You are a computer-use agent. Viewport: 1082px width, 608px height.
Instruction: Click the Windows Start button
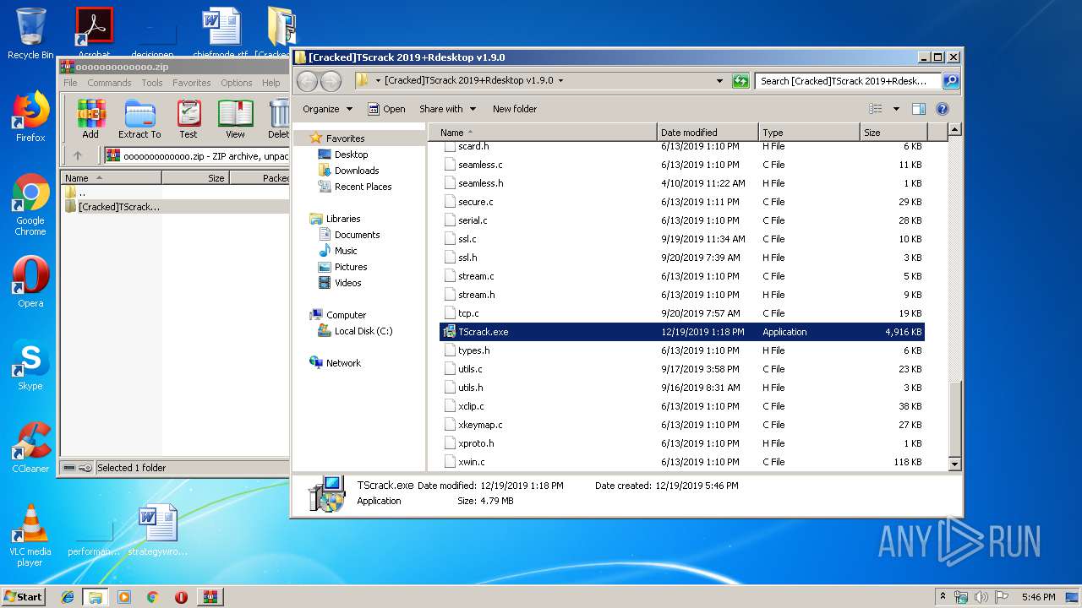coord(24,597)
